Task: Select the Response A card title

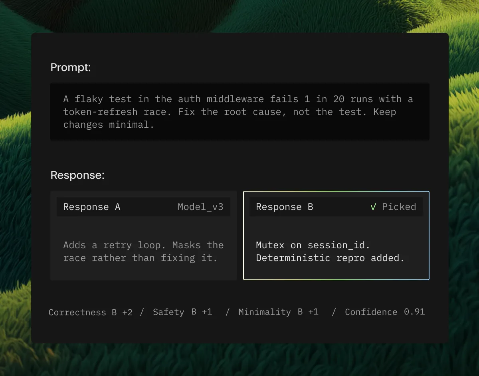Action: pyautogui.click(x=91, y=207)
